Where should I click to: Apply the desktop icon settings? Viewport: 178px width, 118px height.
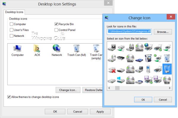pos(100,111)
